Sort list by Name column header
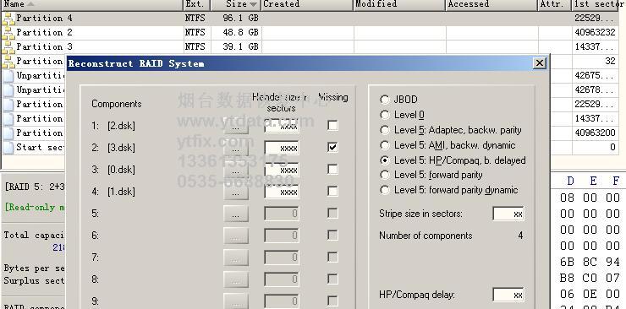Viewport: 626px width, 309px height. coord(91,4)
